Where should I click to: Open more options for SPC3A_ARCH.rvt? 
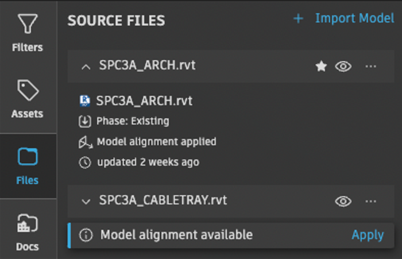pyautogui.click(x=371, y=67)
